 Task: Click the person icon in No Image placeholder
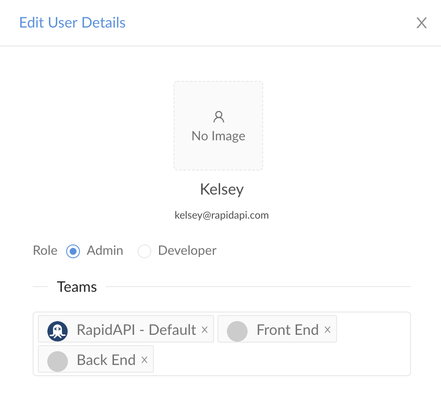218,117
